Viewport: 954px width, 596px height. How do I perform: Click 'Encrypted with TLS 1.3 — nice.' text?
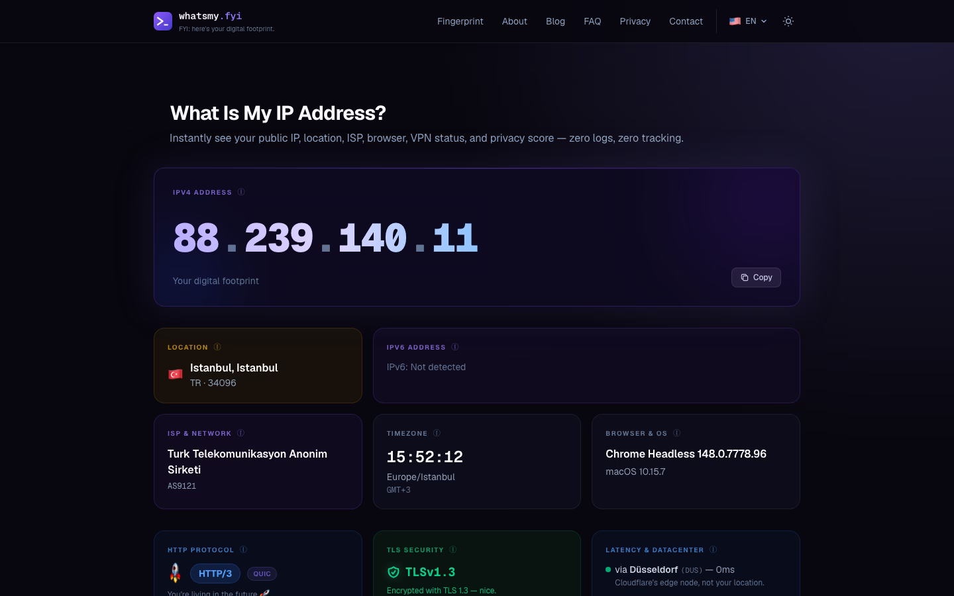click(441, 590)
